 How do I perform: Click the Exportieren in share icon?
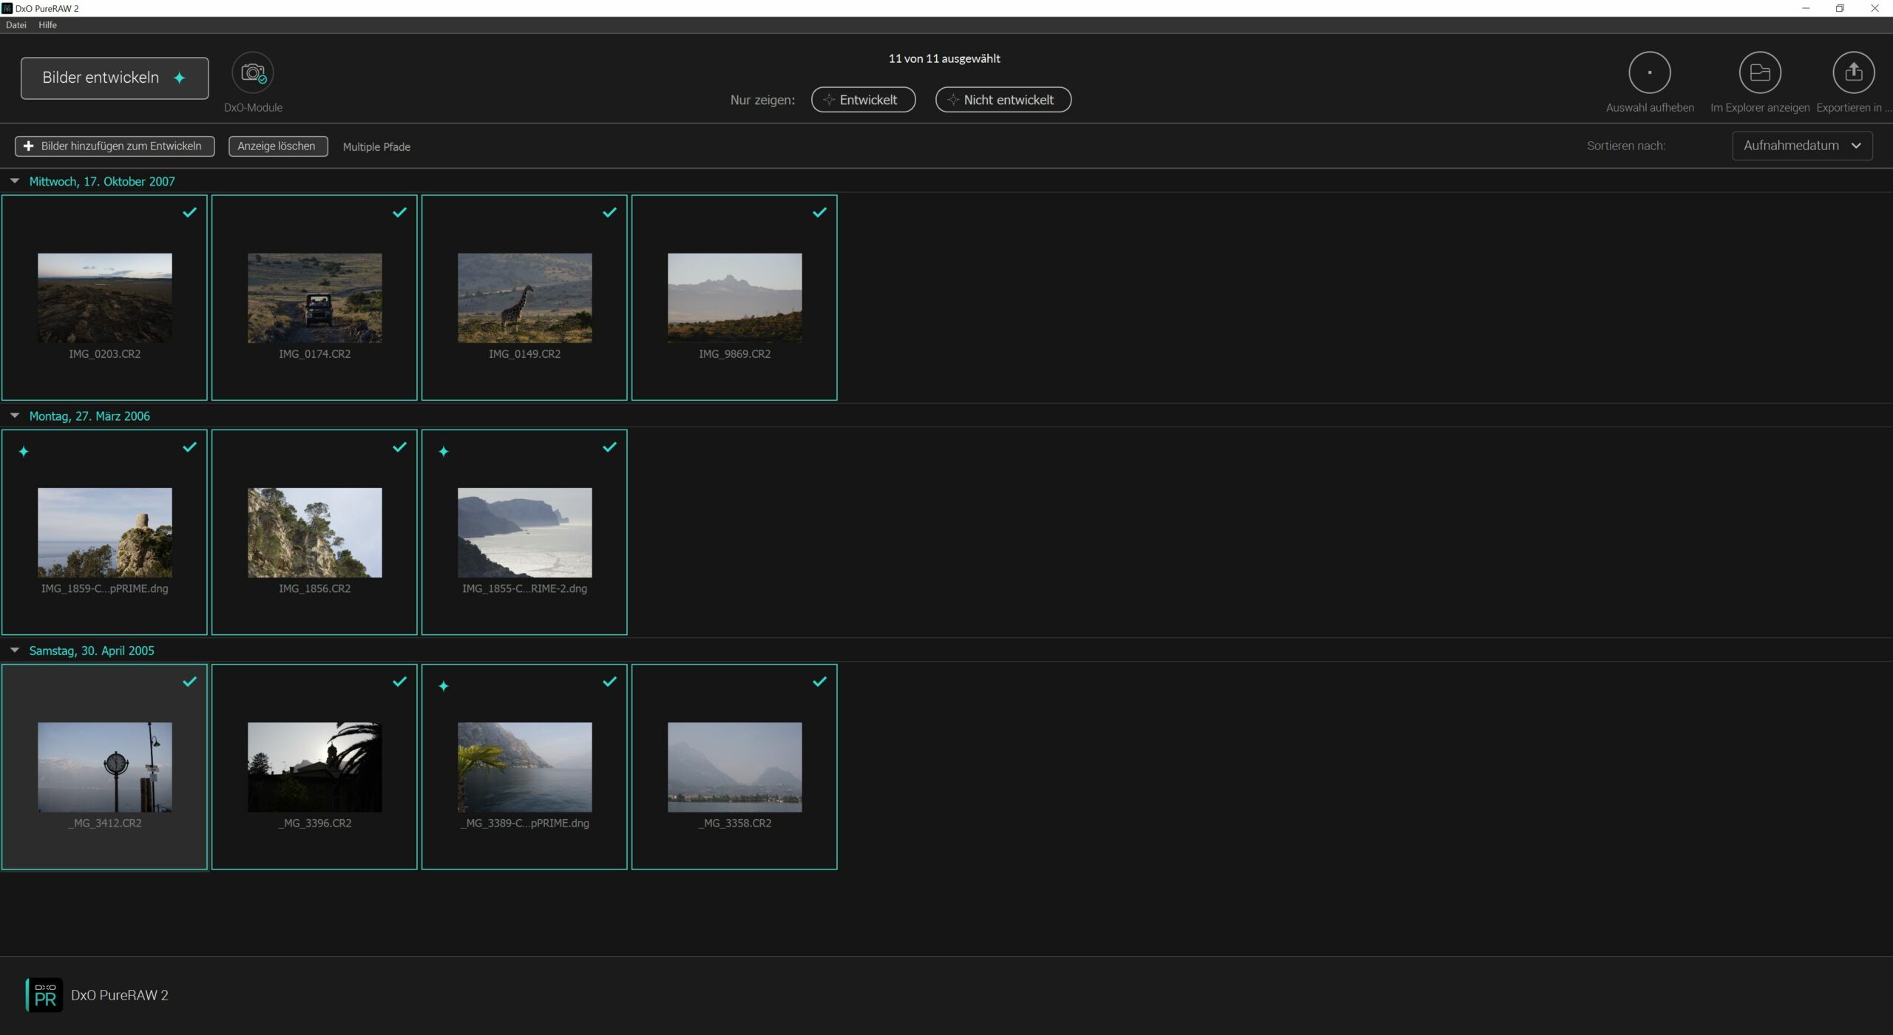coord(1853,73)
